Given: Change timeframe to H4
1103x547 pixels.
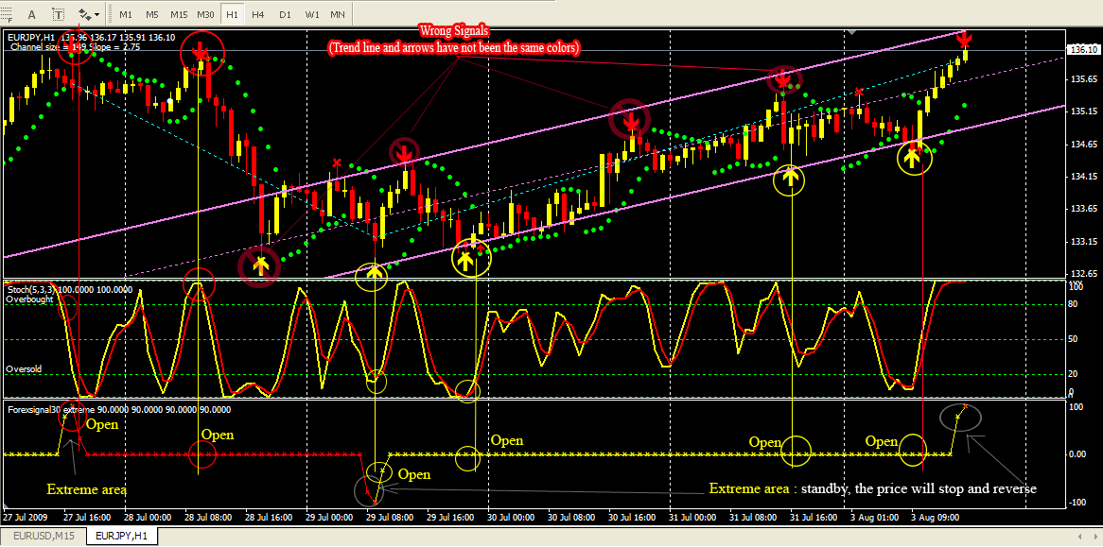Looking at the screenshot, I should point(258,14).
